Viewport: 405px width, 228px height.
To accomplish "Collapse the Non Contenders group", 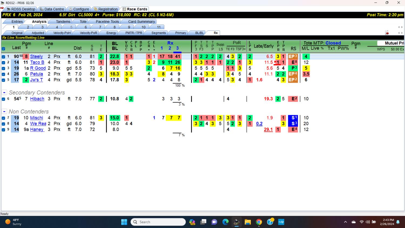I will 4,111.
